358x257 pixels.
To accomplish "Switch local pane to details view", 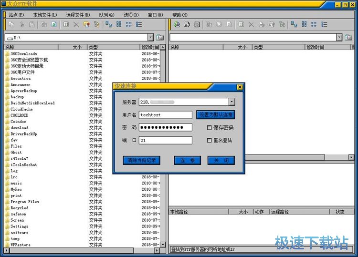I will [x=139, y=24].
